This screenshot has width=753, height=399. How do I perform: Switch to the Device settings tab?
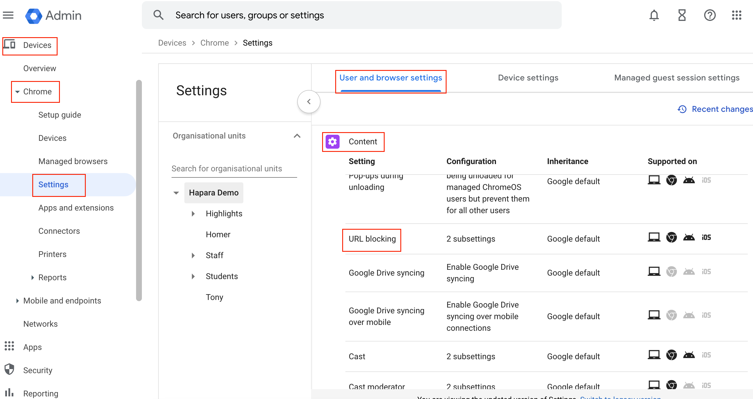pos(528,78)
